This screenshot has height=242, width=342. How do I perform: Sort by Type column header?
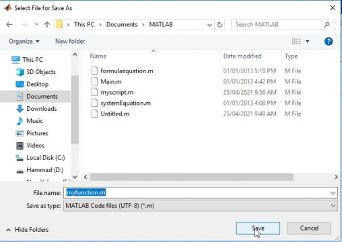coord(291,56)
